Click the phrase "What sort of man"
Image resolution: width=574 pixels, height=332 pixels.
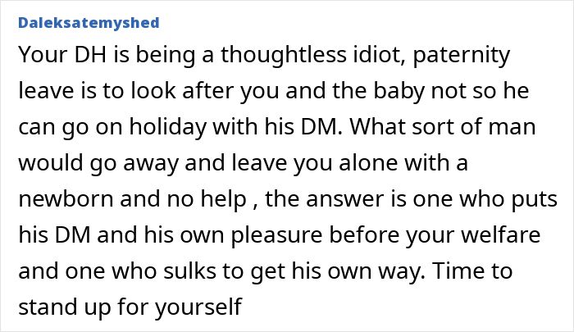click(x=443, y=126)
